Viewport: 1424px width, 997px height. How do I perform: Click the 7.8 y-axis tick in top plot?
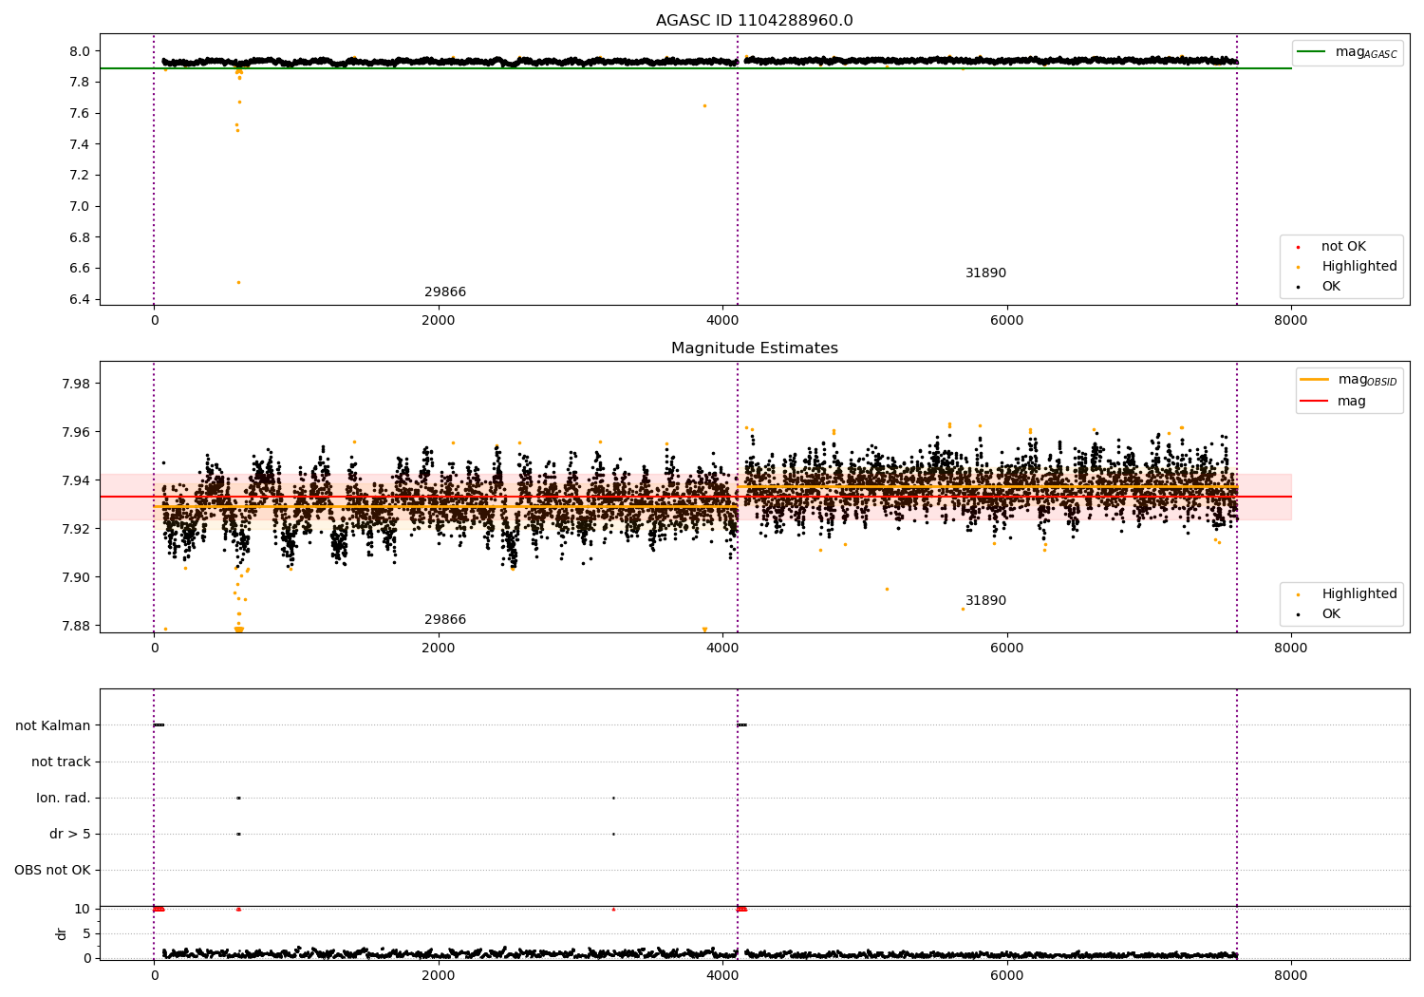(81, 83)
